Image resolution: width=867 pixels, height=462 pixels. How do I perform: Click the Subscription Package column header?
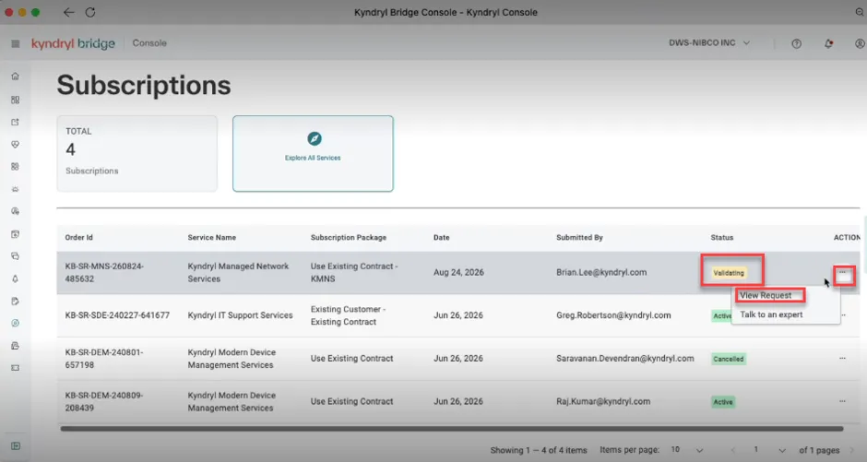click(349, 238)
